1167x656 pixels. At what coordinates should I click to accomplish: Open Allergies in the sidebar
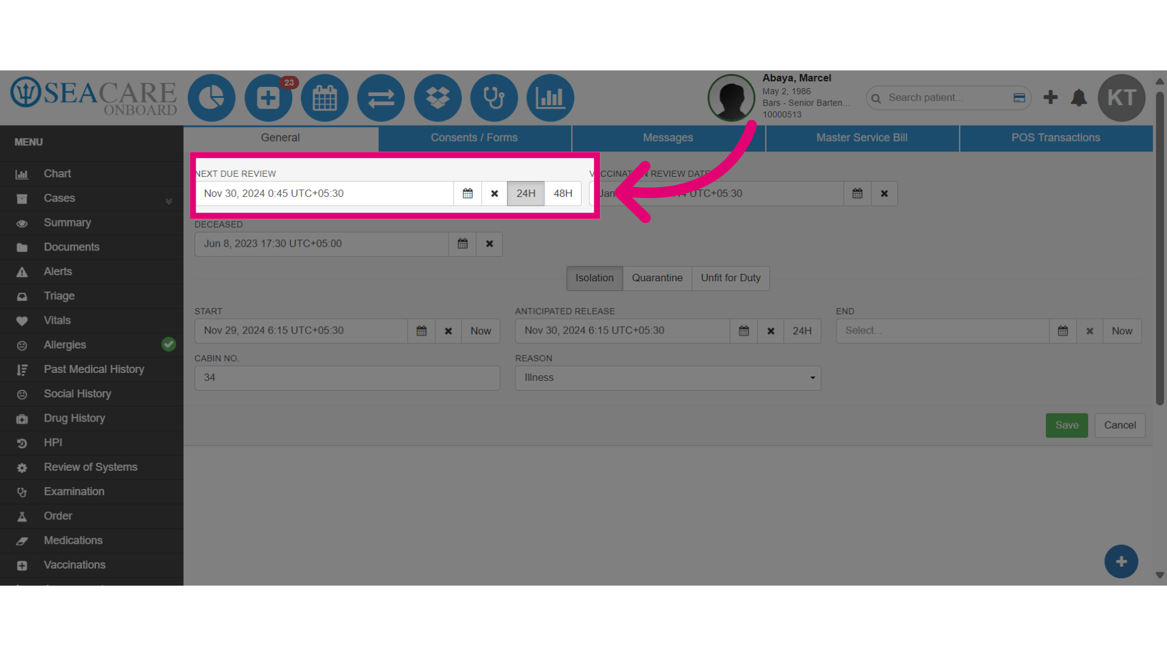91,345
